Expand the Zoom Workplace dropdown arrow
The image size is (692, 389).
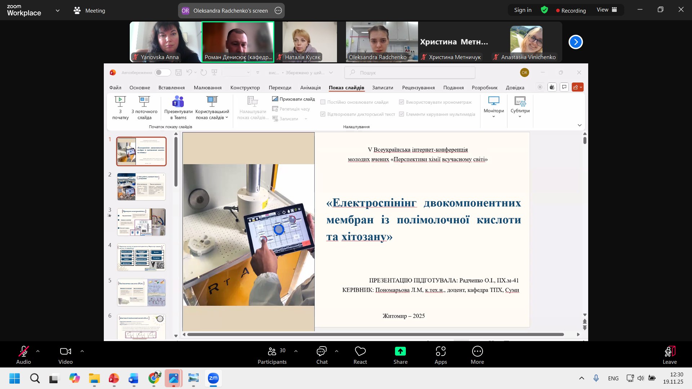click(x=58, y=11)
